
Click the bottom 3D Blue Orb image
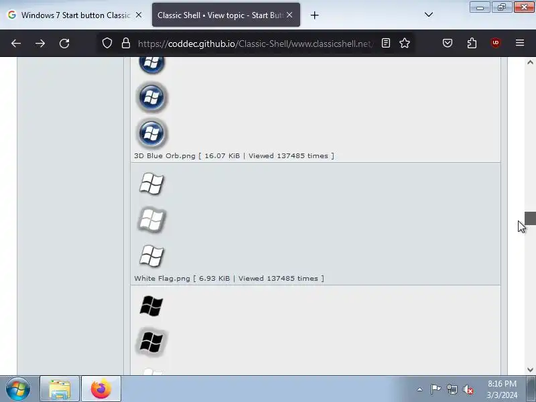[152, 133]
